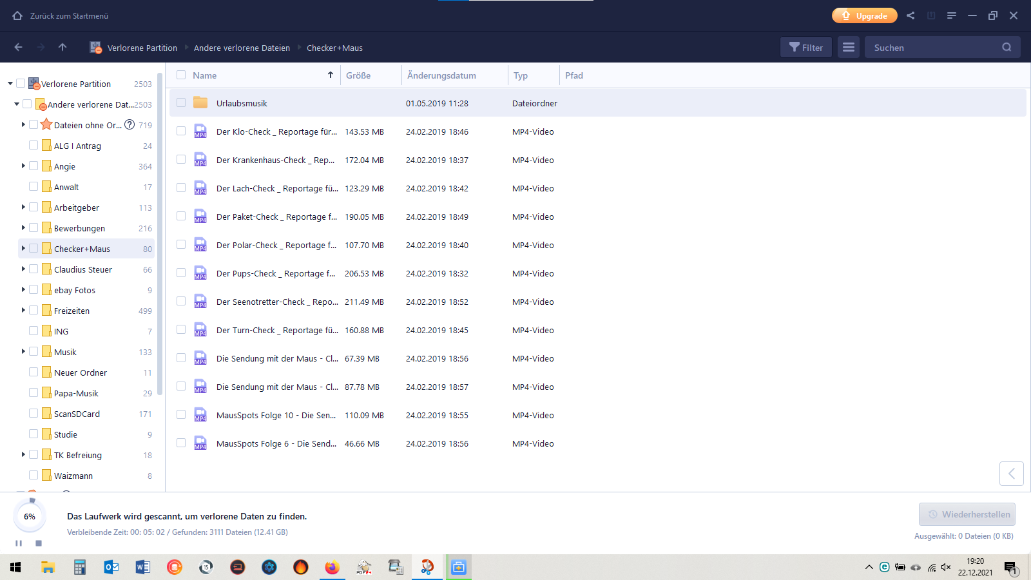Select the Die Sendung mit der Maus 67.39 MB file
Image resolution: width=1031 pixels, height=580 pixels.
coord(597,358)
